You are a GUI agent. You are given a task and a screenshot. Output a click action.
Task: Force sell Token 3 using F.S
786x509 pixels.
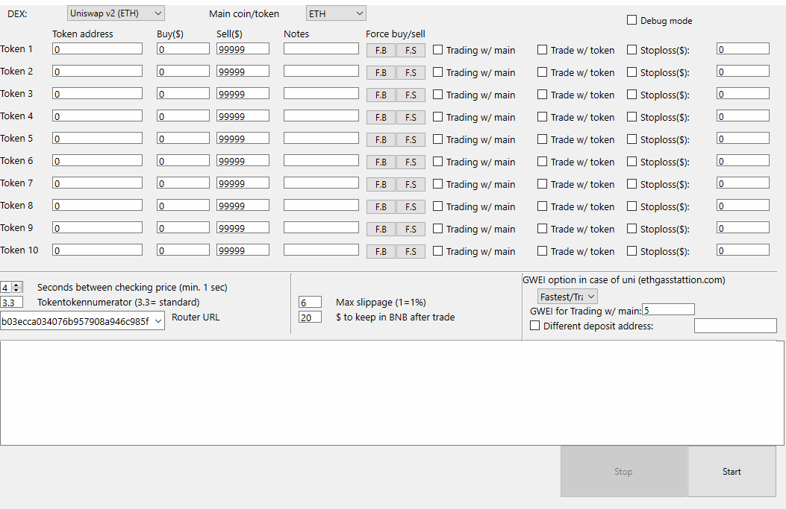(x=411, y=95)
